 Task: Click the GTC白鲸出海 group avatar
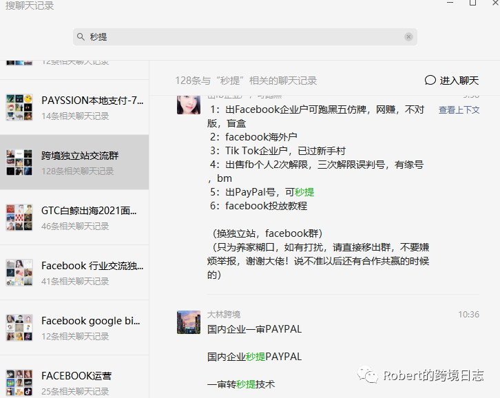19,218
